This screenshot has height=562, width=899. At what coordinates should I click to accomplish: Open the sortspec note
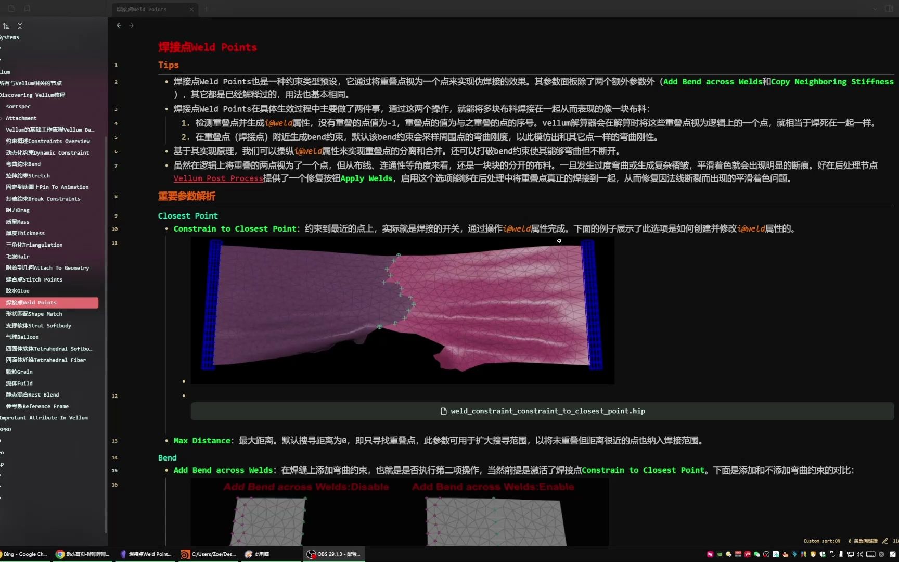pos(18,106)
